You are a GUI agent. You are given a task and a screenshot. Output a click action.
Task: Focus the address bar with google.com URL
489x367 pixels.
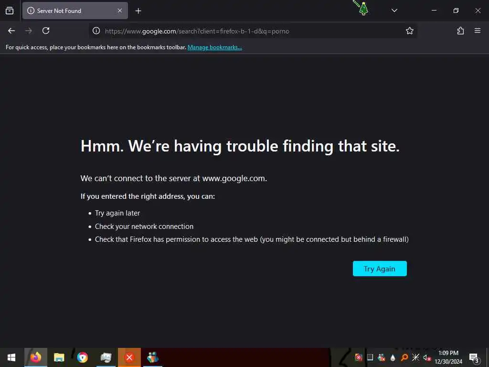pyautogui.click(x=249, y=31)
